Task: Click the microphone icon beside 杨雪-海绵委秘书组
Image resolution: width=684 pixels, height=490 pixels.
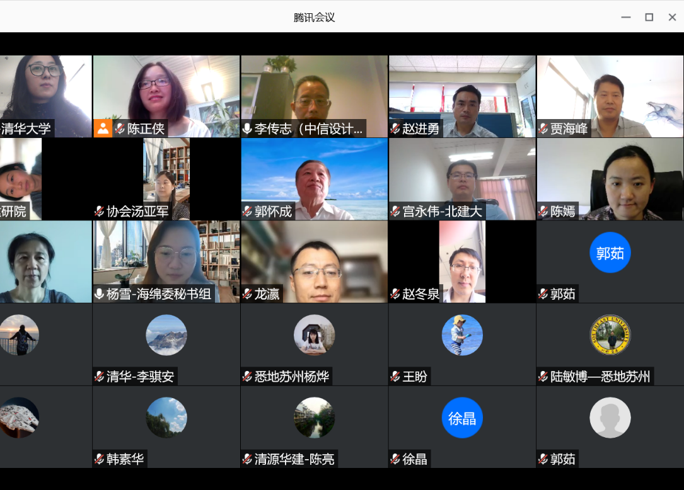Action: [100, 294]
